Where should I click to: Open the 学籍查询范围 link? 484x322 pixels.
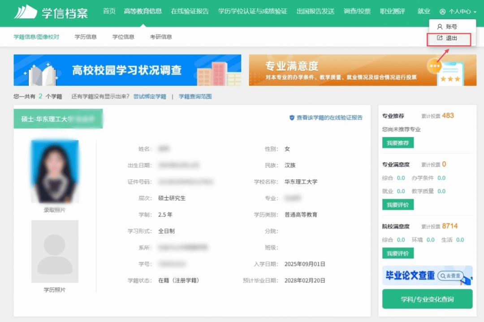pyautogui.click(x=195, y=96)
